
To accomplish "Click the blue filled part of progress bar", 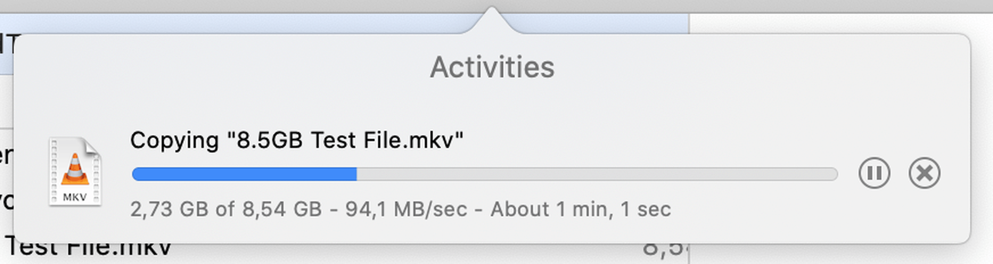I will (x=244, y=174).
